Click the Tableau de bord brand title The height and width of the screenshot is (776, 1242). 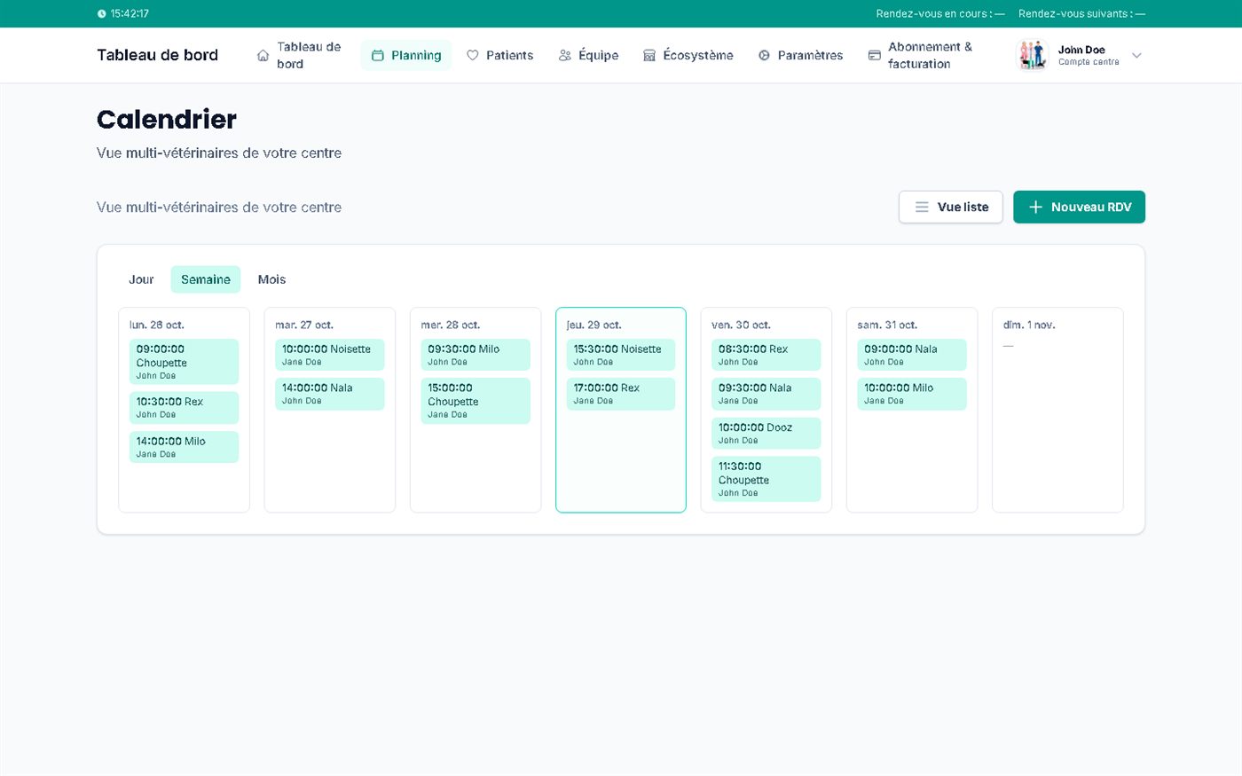157,55
